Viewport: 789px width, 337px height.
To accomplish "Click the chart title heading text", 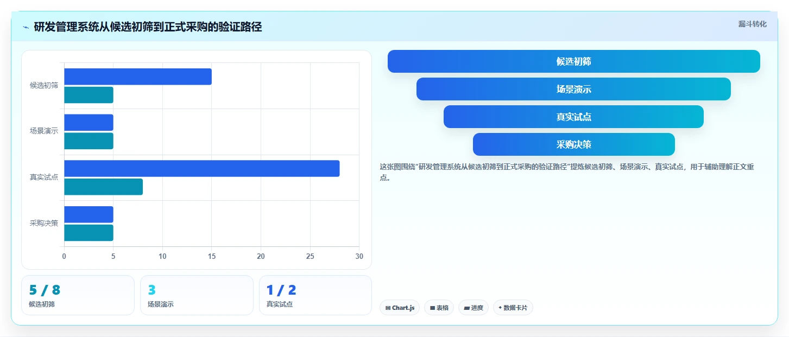I will pyautogui.click(x=148, y=27).
